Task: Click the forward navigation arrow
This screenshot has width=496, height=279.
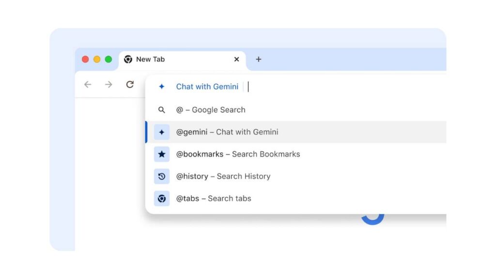Action: [108, 85]
